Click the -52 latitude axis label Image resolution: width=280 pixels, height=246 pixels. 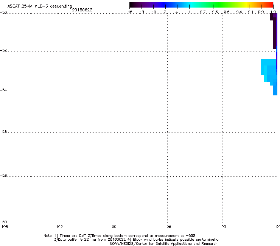coord(3,50)
